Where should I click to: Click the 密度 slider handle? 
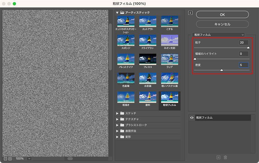tap(222, 70)
